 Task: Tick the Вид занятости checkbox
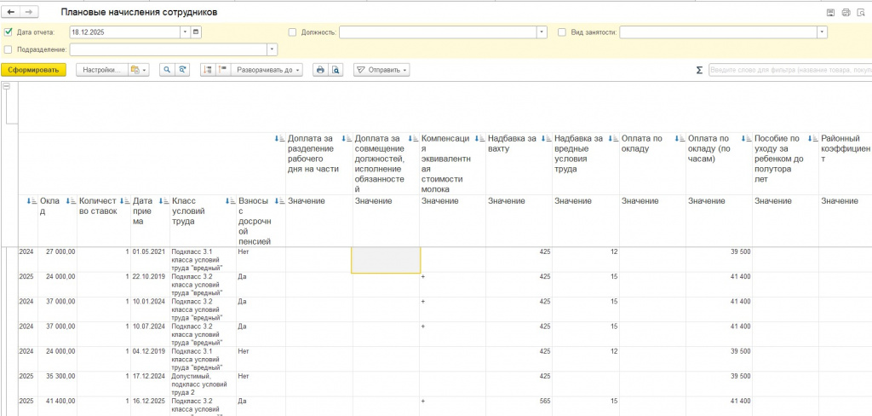coord(562,32)
